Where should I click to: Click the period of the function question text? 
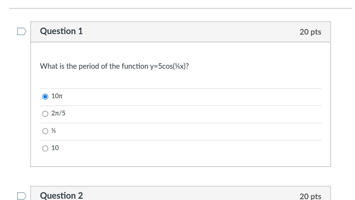click(114, 66)
